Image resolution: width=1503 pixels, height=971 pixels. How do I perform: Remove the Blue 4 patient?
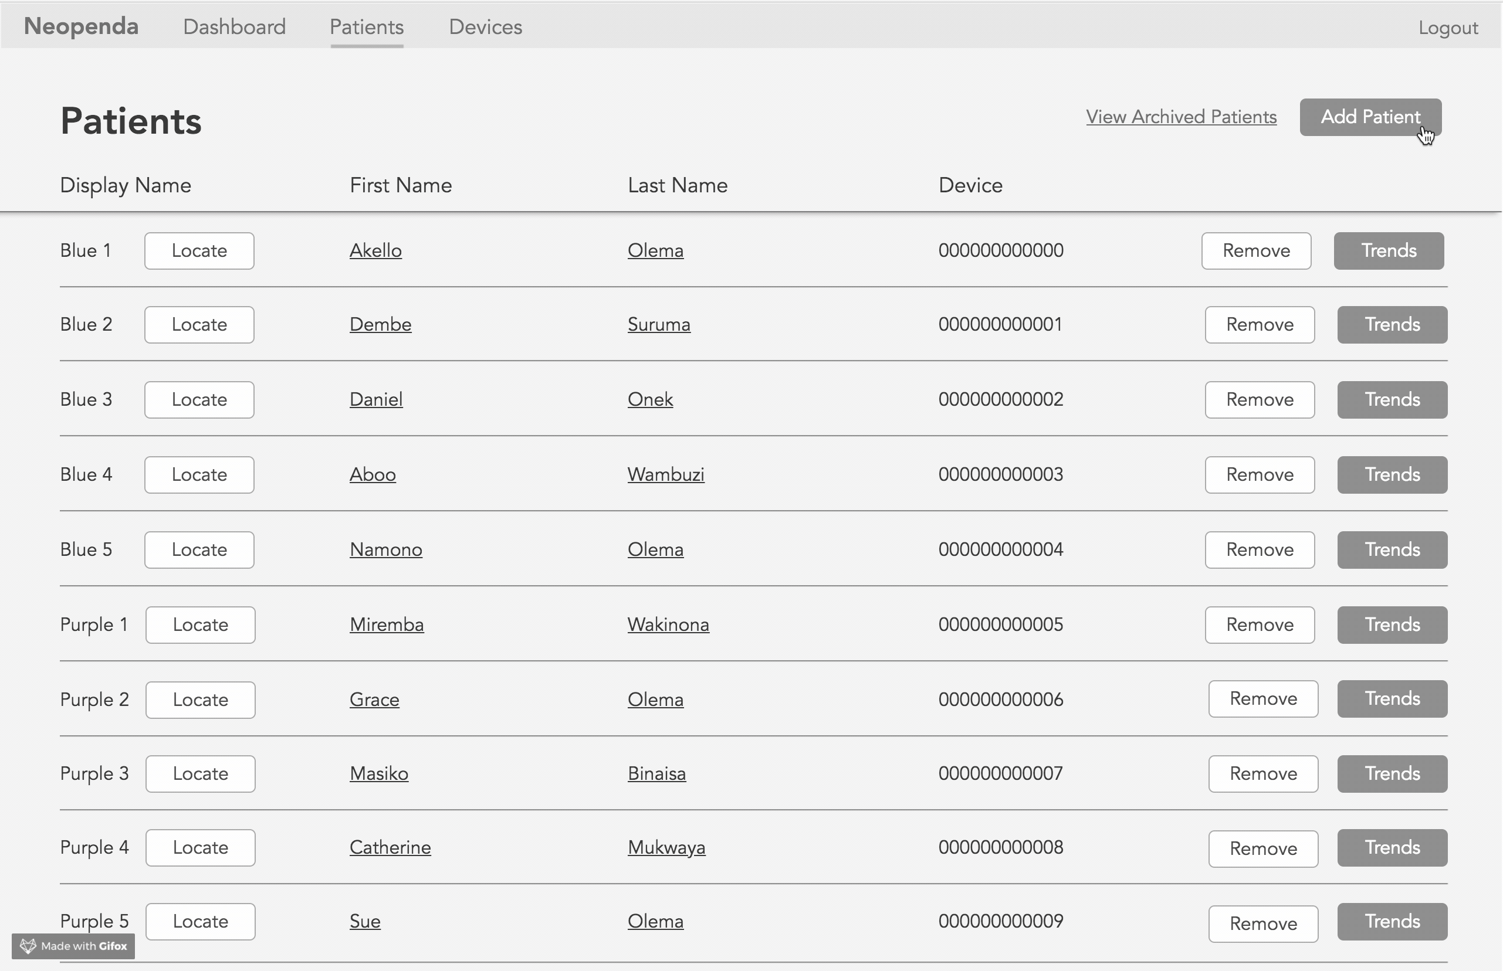(1259, 475)
